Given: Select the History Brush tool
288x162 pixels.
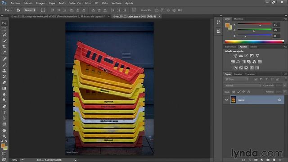Looking at the screenshot, I should pos(4,76).
